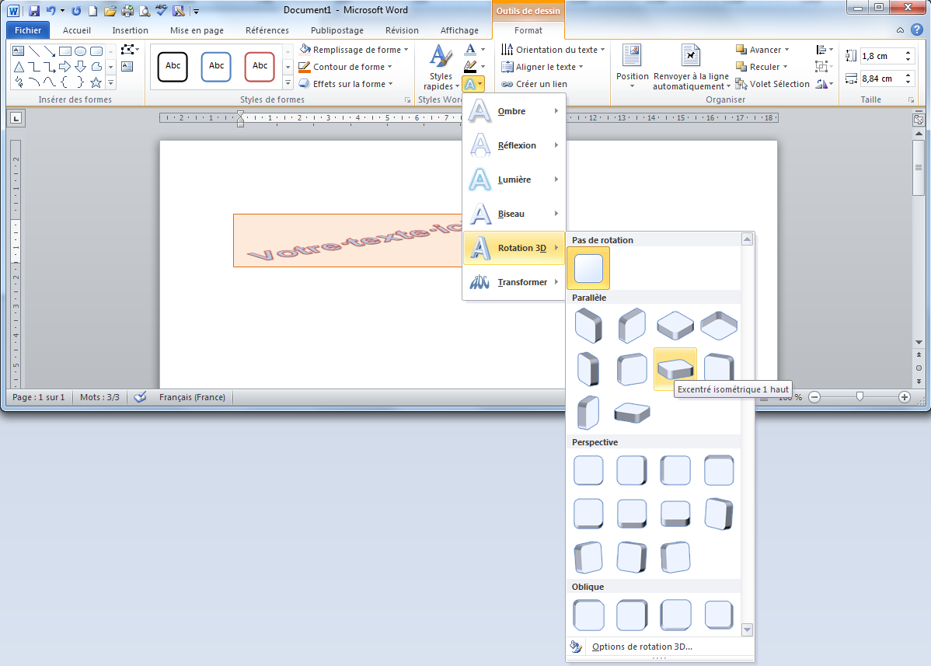Viewport: 931px width, 666px height.
Task: Expand the shape styles gallery More arrow
Action: 288,83
